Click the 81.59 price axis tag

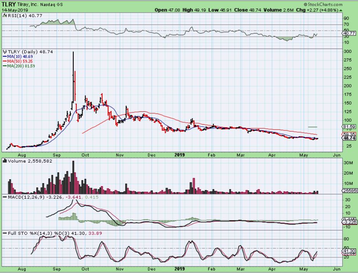(349, 127)
